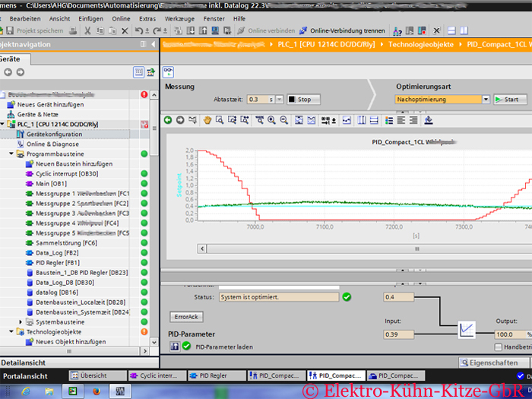
Task: Click the upload PID parameters icon
Action: coord(174,347)
